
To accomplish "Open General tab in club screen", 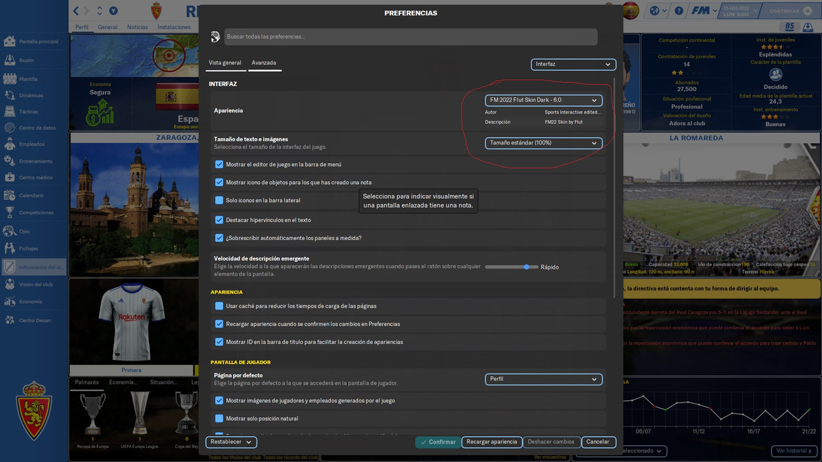I will click(x=108, y=27).
